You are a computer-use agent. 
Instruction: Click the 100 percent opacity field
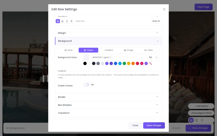(153, 57)
